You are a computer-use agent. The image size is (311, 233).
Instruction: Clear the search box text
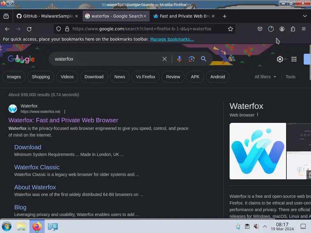point(164,59)
